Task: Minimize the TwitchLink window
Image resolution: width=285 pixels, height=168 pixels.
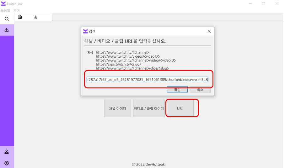Action: click(x=250, y=4)
